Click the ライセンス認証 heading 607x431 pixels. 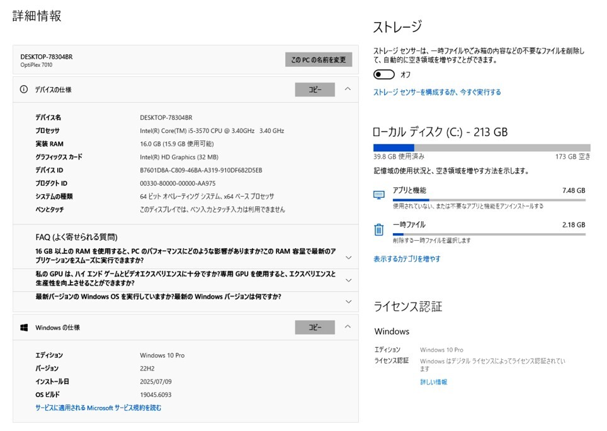pyautogui.click(x=407, y=307)
